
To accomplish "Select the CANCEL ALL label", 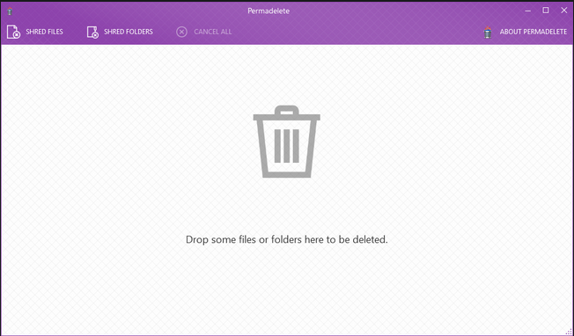I will (x=213, y=32).
